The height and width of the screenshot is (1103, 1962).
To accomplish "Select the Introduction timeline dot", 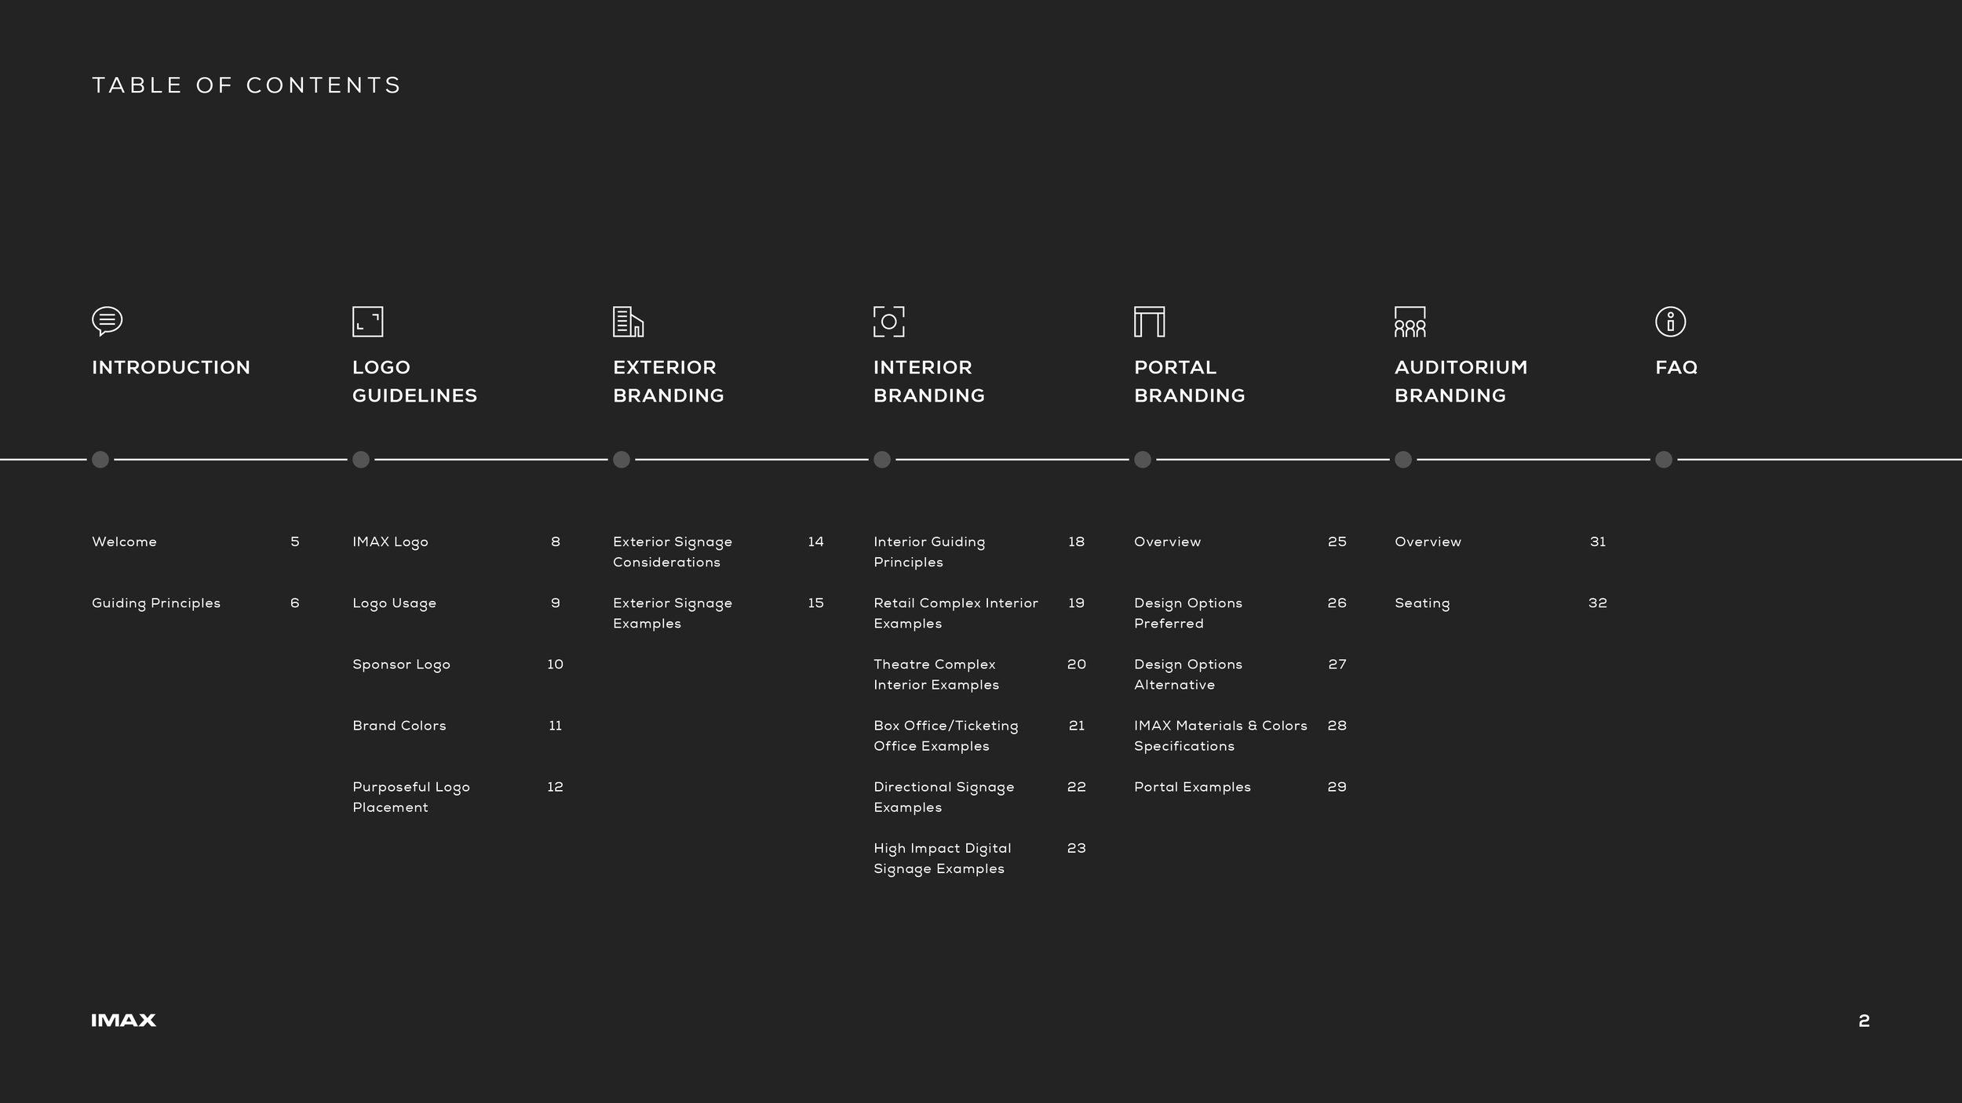I will click(100, 460).
